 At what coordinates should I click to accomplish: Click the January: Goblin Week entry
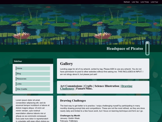pyautogui.click(x=70, y=118)
